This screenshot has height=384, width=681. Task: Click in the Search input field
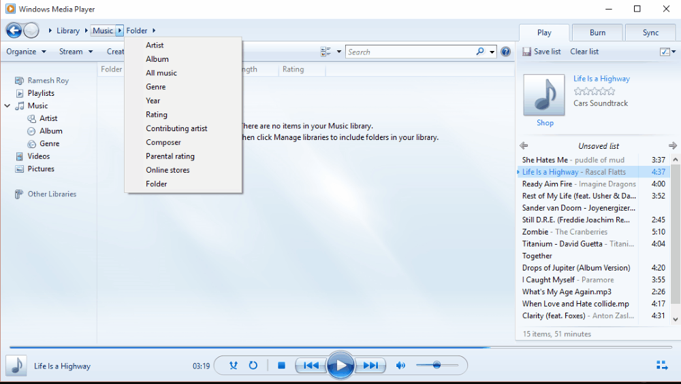click(411, 52)
